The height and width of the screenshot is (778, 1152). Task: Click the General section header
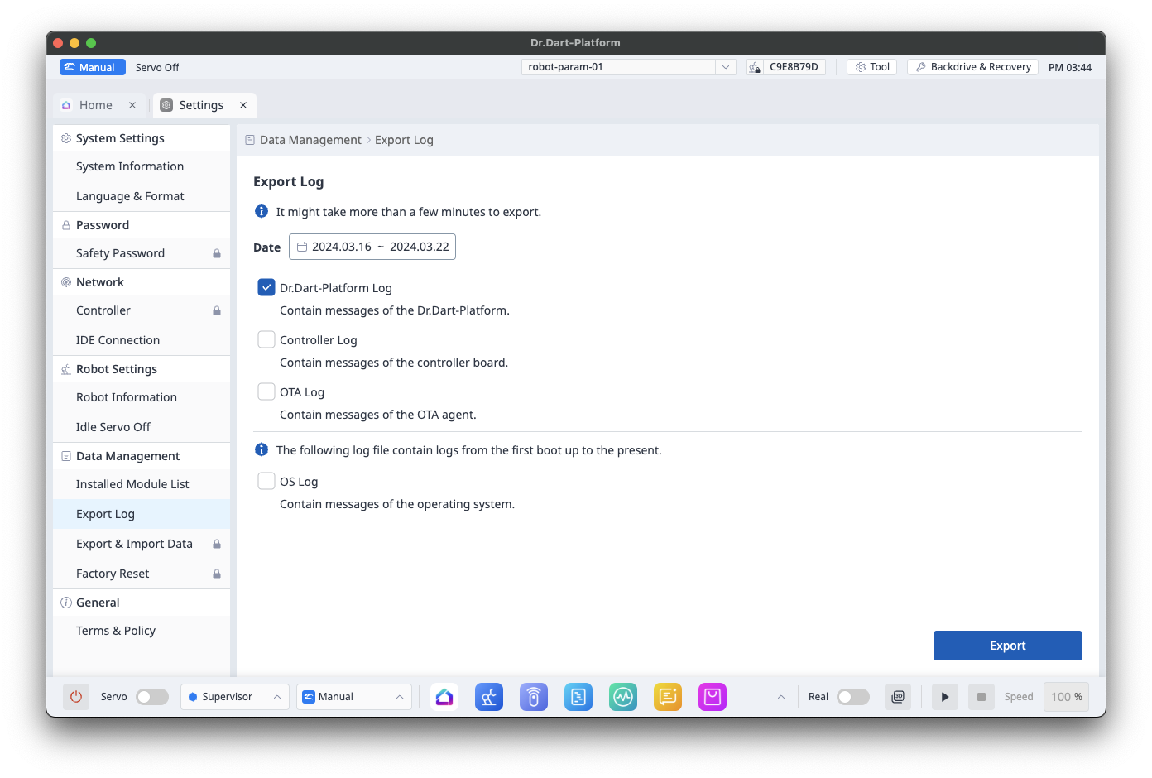[x=142, y=603]
